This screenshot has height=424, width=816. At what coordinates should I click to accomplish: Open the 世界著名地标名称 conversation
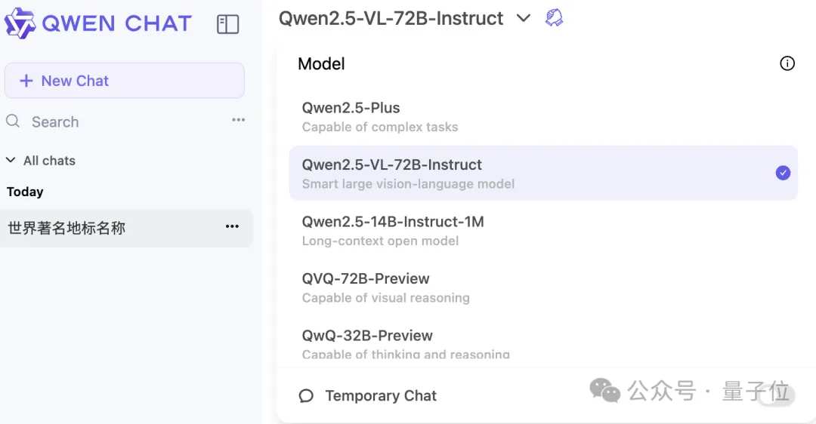click(x=126, y=228)
